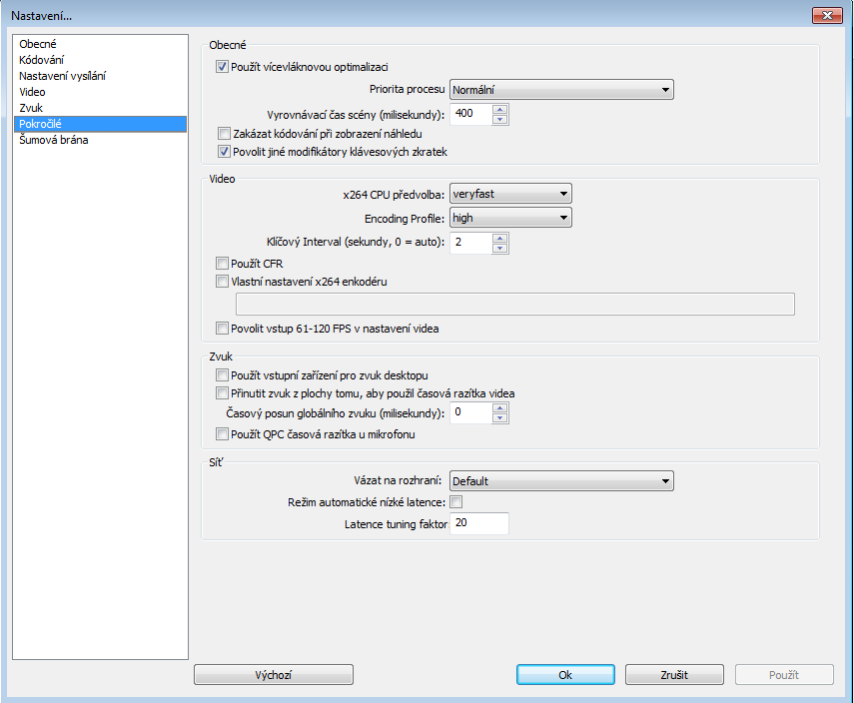Click the Časový posun globálního zvuku field
The image size is (854, 703).
471,412
